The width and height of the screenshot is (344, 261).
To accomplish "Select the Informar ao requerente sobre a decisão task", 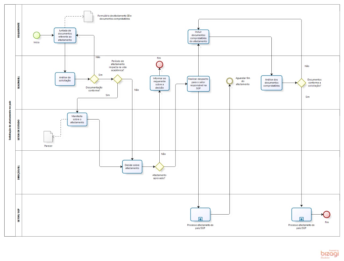I will pos(159,83).
